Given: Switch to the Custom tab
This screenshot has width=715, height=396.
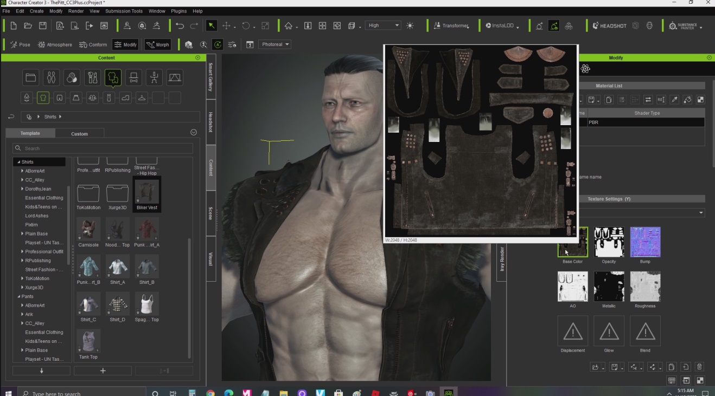Looking at the screenshot, I should (79, 133).
